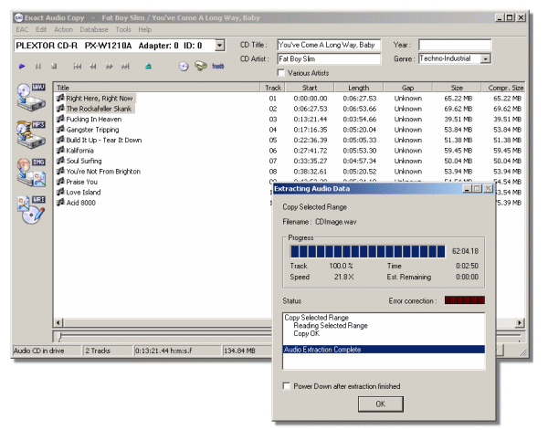Click the music note icon for Acid 8000
The height and width of the screenshot is (430, 548).
(x=60, y=203)
